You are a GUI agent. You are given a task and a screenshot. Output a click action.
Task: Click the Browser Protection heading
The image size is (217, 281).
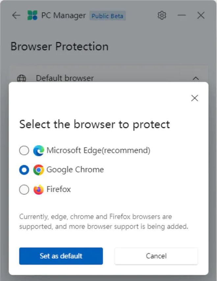60,47
